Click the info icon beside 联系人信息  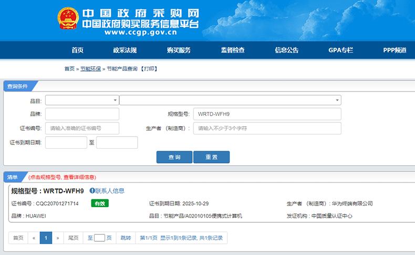(92, 191)
